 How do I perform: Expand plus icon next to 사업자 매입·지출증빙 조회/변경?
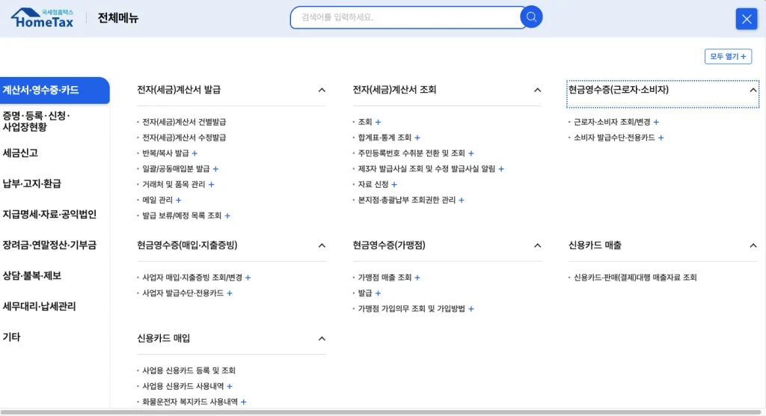tap(248, 277)
